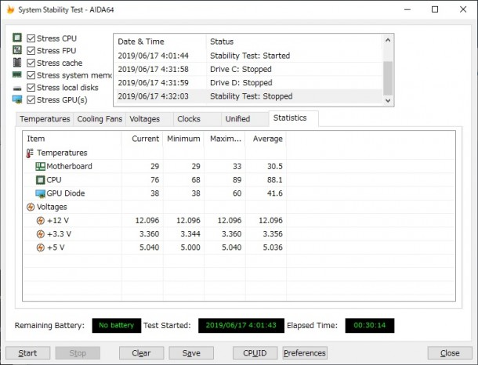The width and height of the screenshot is (478, 365).
Task: Minimize the AIDA64 window
Action: [x=407, y=9]
